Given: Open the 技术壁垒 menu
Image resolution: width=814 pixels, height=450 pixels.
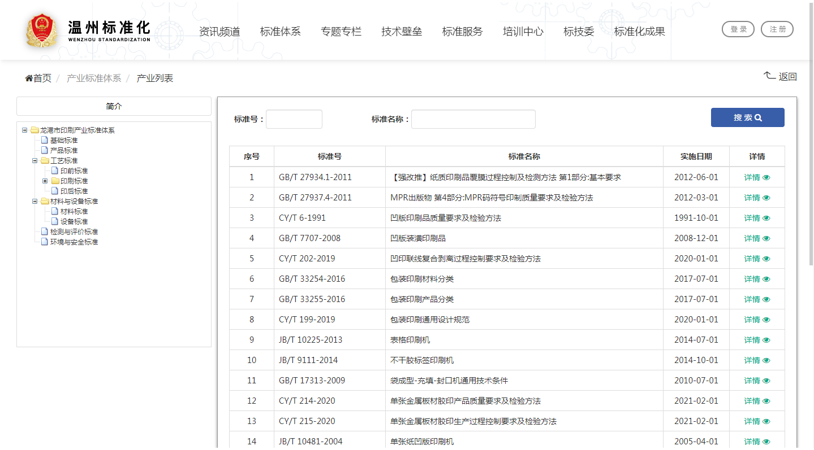Looking at the screenshot, I should click(x=402, y=32).
